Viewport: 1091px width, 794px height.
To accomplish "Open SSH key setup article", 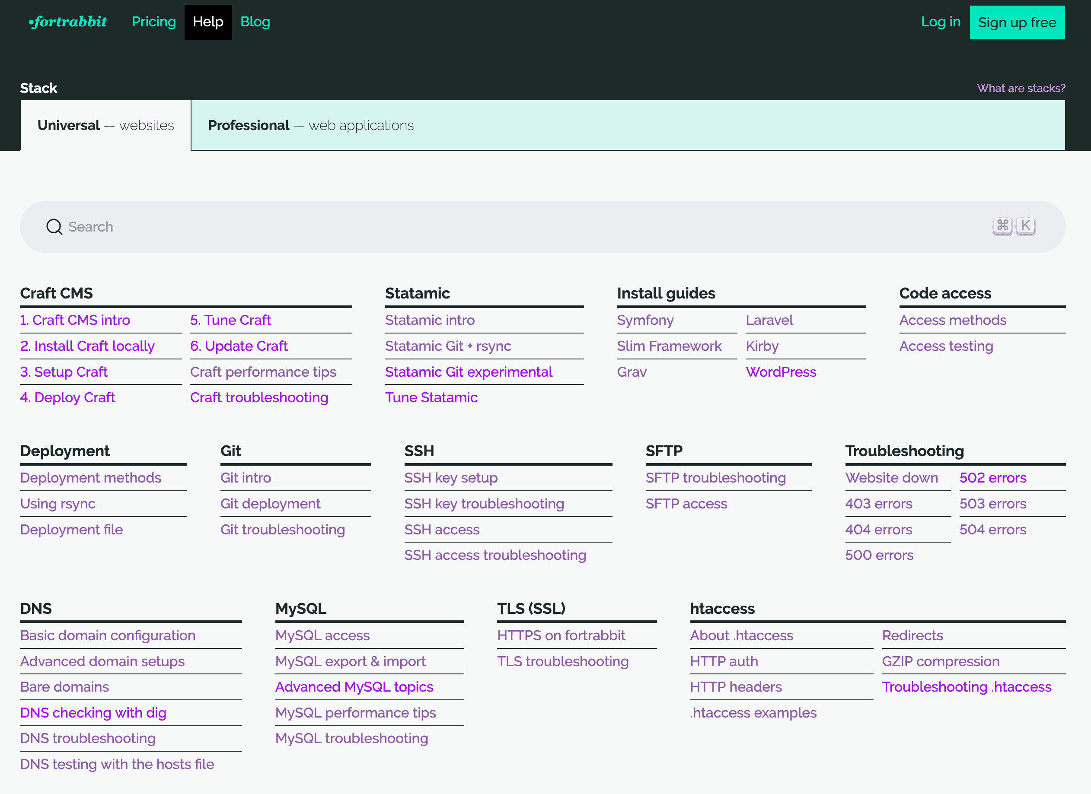I will pyautogui.click(x=450, y=478).
